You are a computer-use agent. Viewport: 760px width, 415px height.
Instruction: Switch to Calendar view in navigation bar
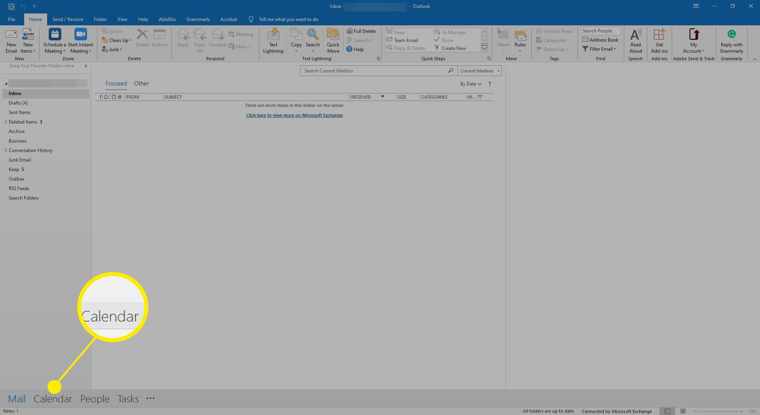(53, 399)
